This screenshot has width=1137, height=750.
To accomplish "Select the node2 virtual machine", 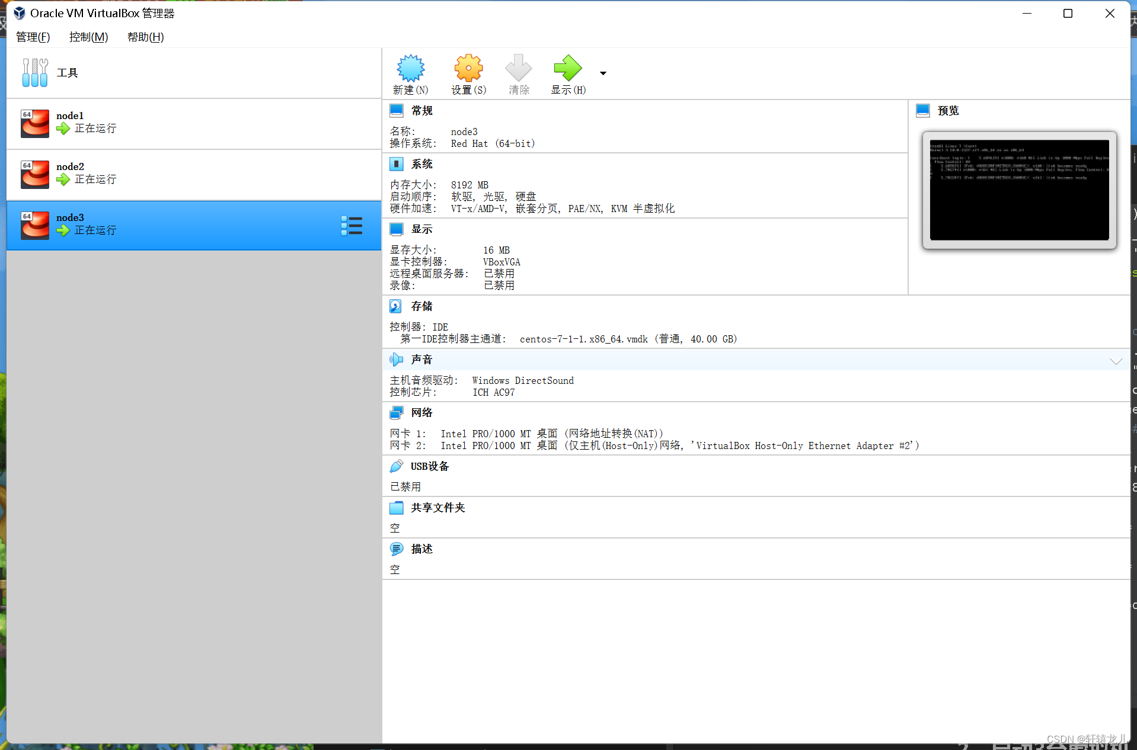I will 194,174.
